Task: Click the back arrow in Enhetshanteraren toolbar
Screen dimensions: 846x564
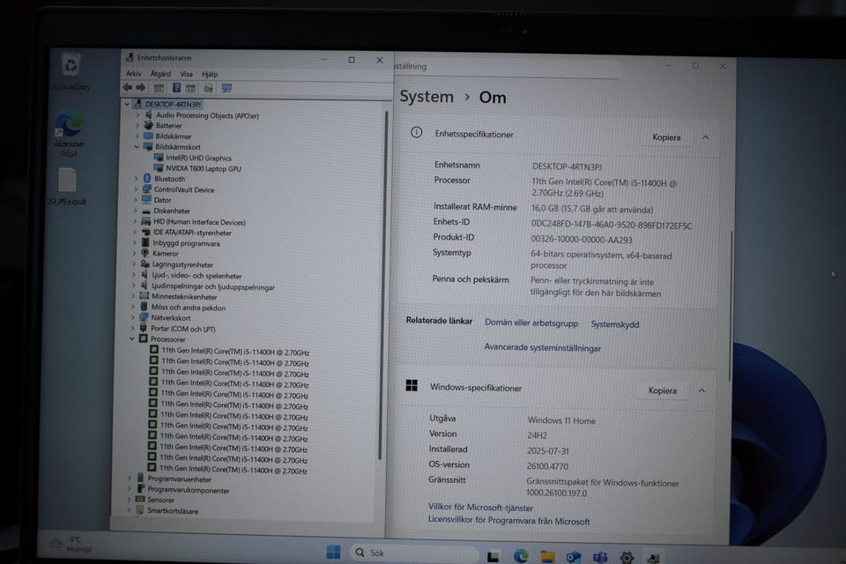Action: tap(128, 88)
